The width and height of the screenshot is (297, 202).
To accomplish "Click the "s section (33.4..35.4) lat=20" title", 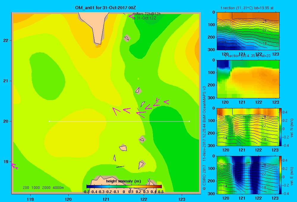I will 248,56.
